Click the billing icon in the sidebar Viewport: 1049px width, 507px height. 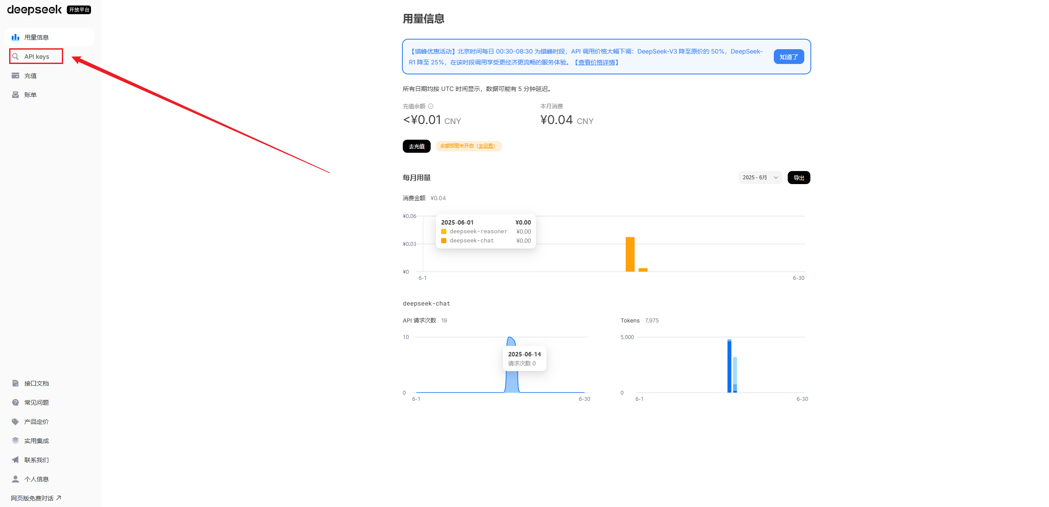(x=15, y=95)
